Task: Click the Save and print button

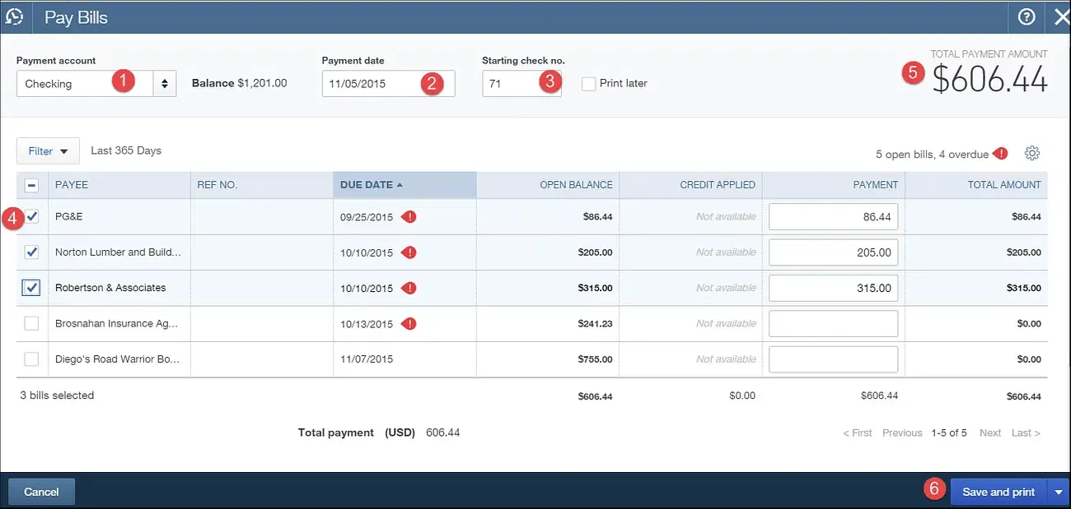Action: pyautogui.click(x=998, y=491)
